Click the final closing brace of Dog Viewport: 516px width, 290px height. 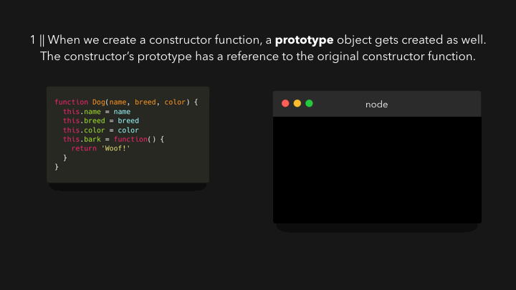[57, 167]
